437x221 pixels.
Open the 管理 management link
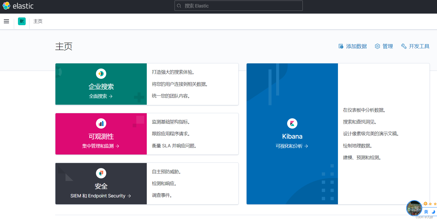(388, 46)
